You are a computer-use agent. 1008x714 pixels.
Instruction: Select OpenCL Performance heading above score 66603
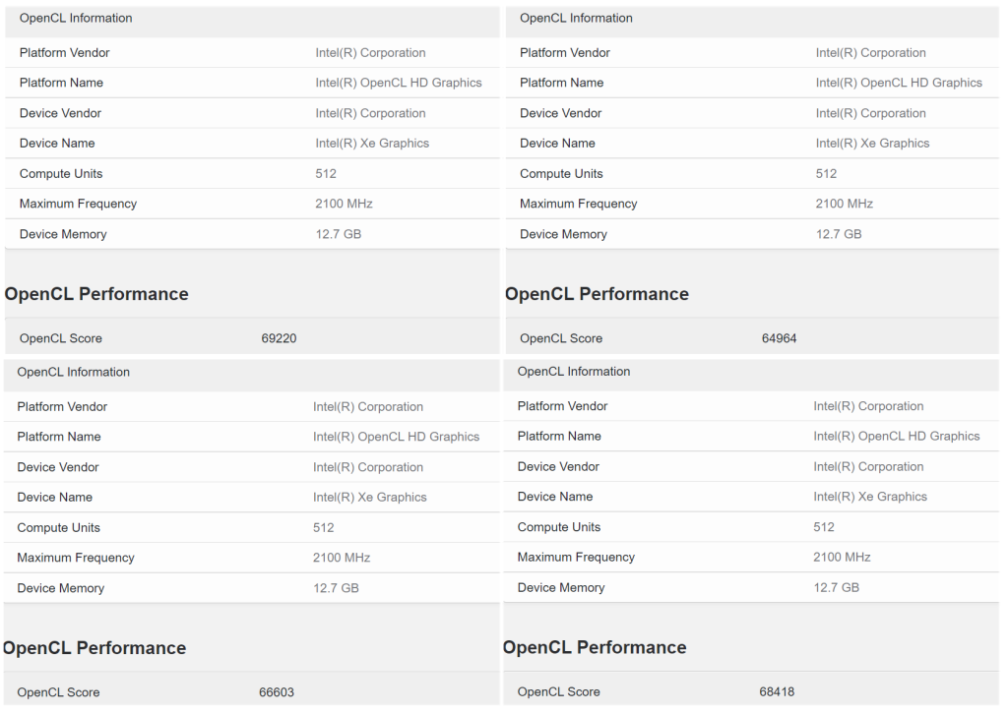(94, 648)
